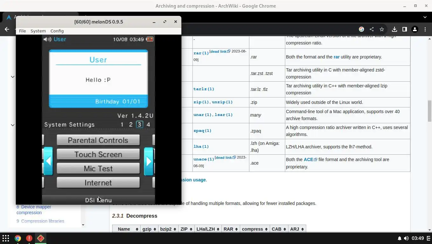Open the File menu in melonDS

pos(22,31)
